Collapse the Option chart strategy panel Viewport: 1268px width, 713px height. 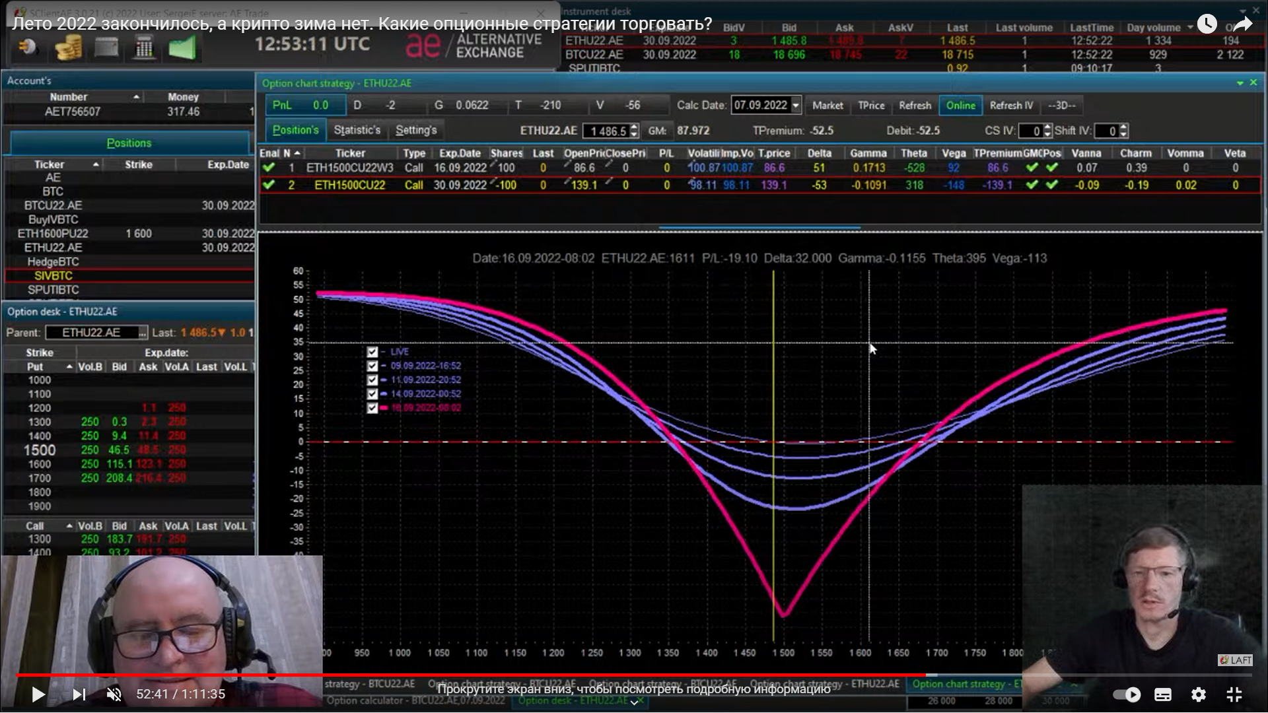pos(1240,83)
